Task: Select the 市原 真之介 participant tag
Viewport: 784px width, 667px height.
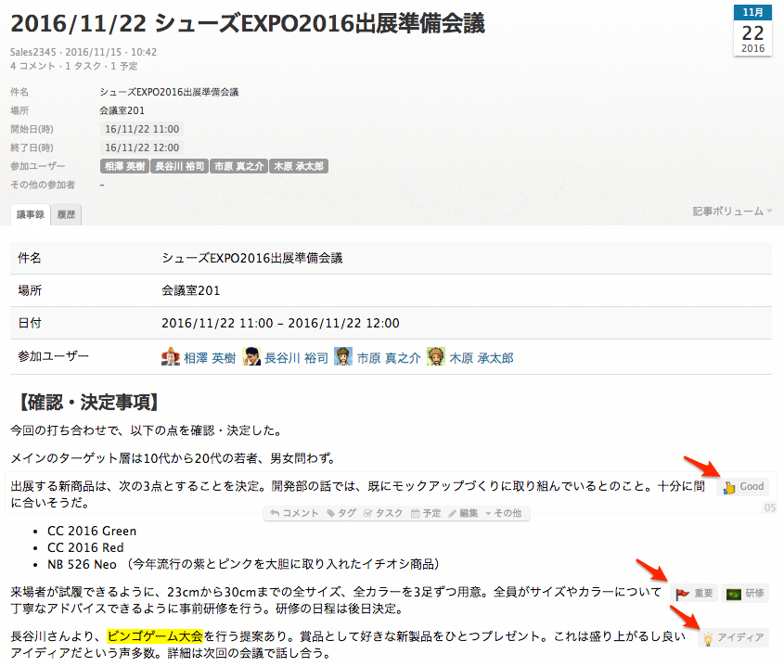Action: coord(239,166)
